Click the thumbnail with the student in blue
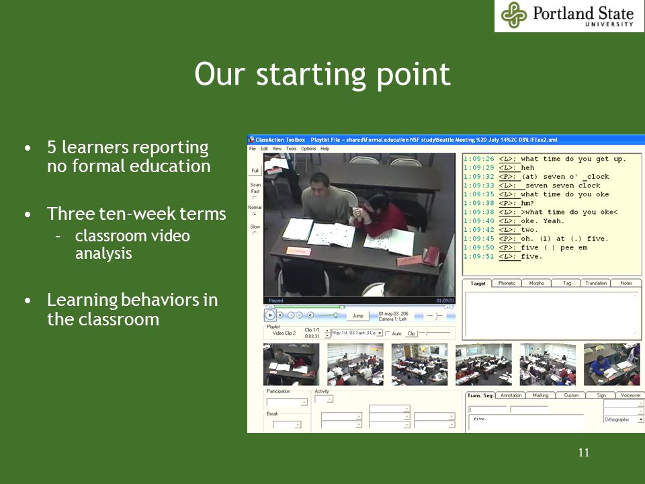Screen dimensions: 645x484 click(x=611, y=364)
